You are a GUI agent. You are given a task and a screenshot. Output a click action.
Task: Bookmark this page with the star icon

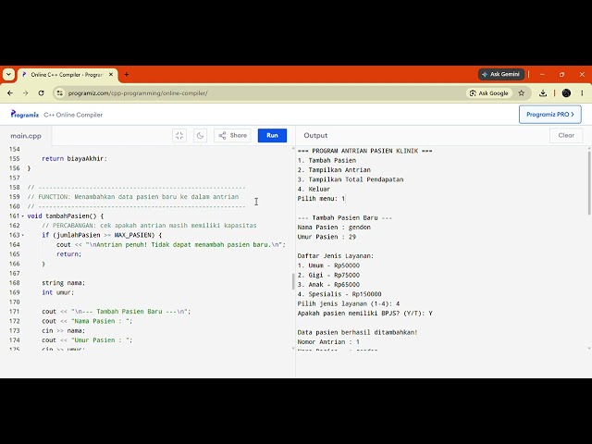(x=522, y=93)
